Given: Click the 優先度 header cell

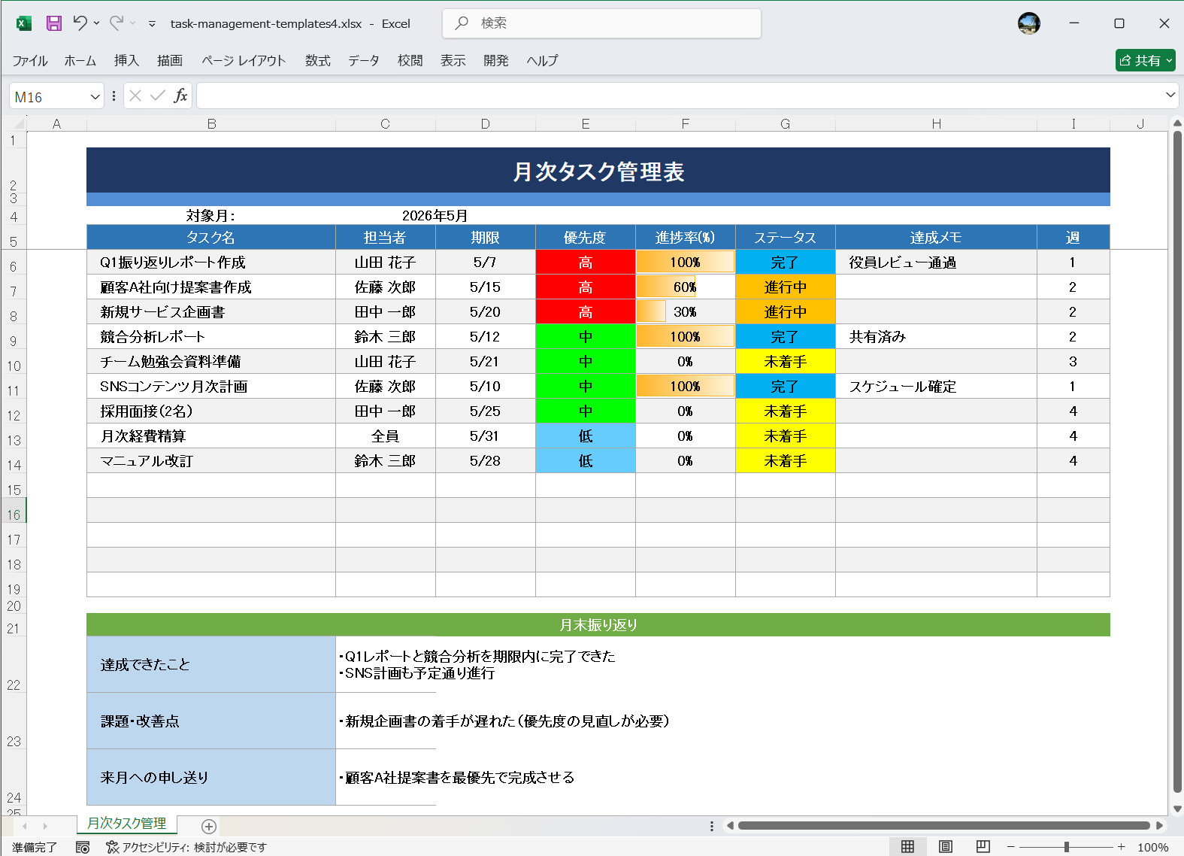Looking at the screenshot, I should (586, 237).
